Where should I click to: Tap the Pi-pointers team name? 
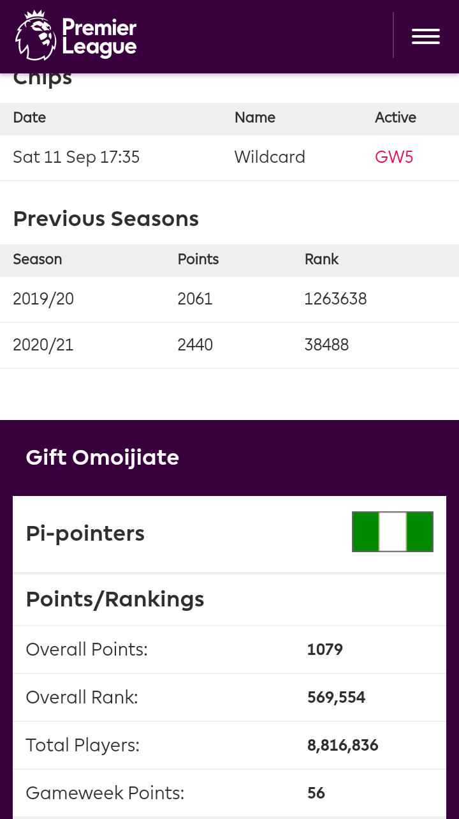click(85, 534)
